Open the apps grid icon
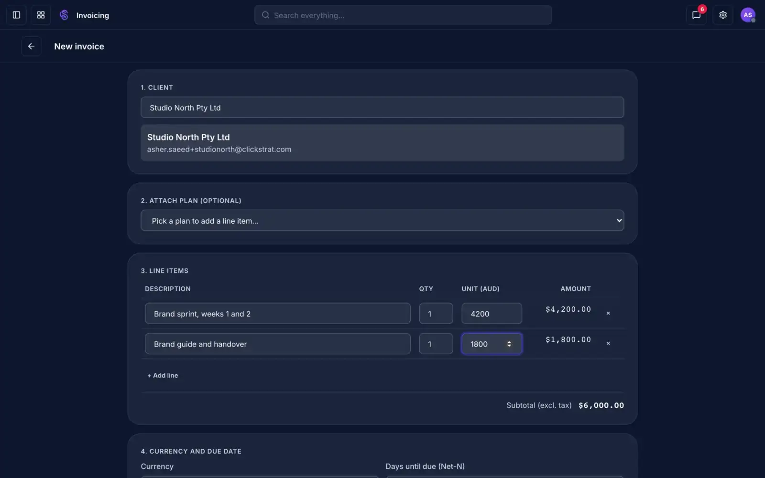765x478 pixels. 41,15
